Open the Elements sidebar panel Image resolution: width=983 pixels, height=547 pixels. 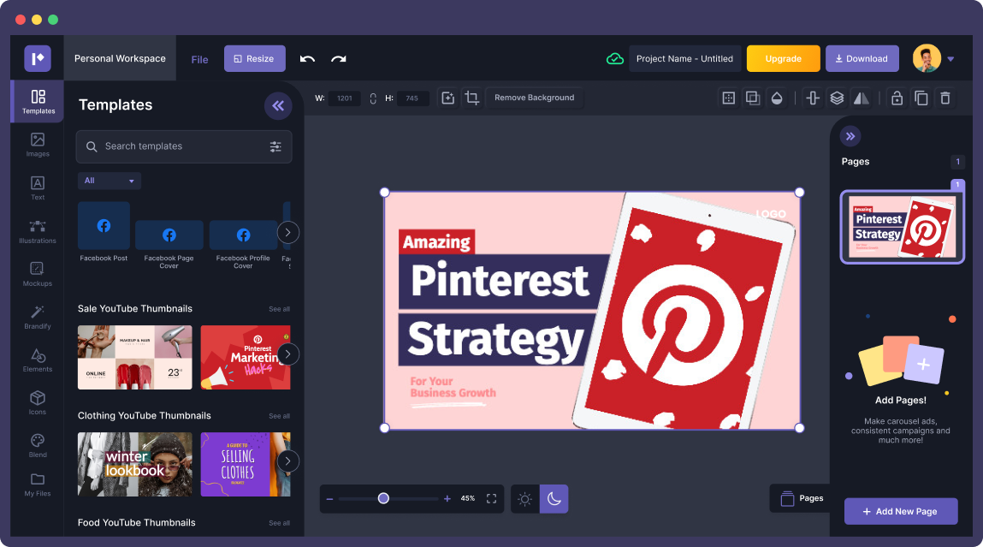38,360
